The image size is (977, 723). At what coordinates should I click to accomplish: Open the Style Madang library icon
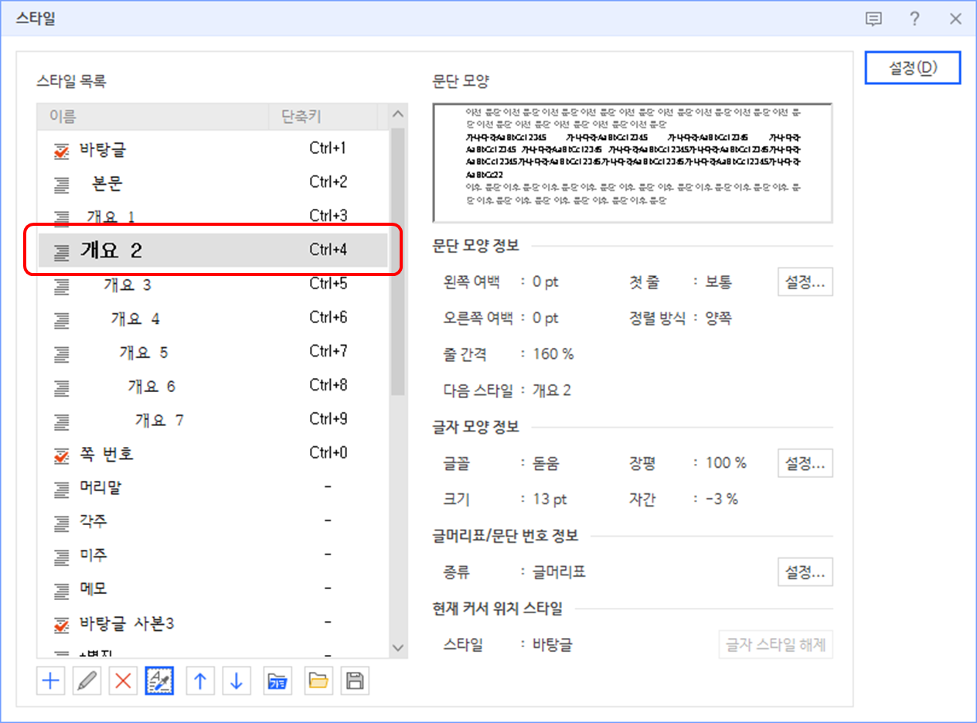click(x=277, y=680)
